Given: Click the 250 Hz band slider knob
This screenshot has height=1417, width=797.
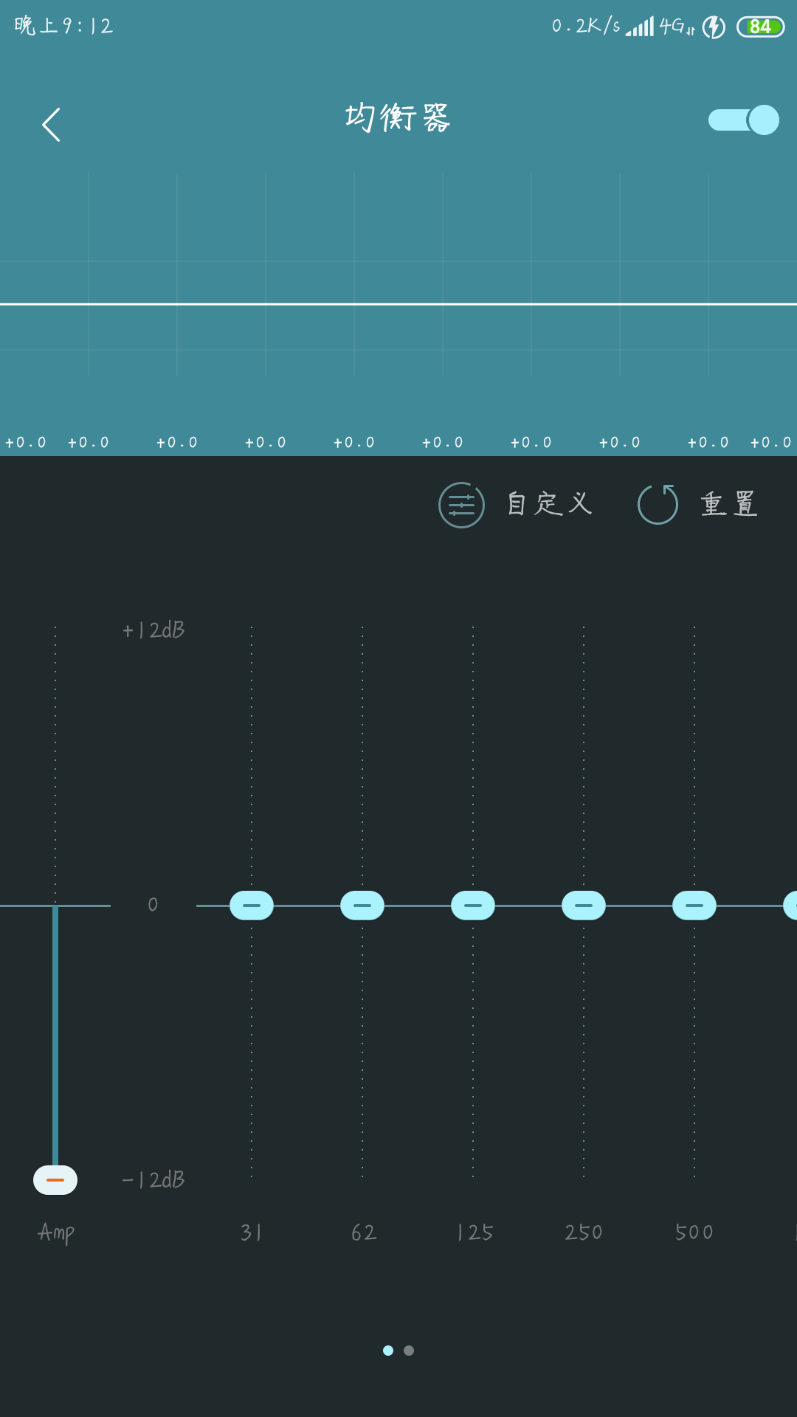Looking at the screenshot, I should tap(584, 906).
